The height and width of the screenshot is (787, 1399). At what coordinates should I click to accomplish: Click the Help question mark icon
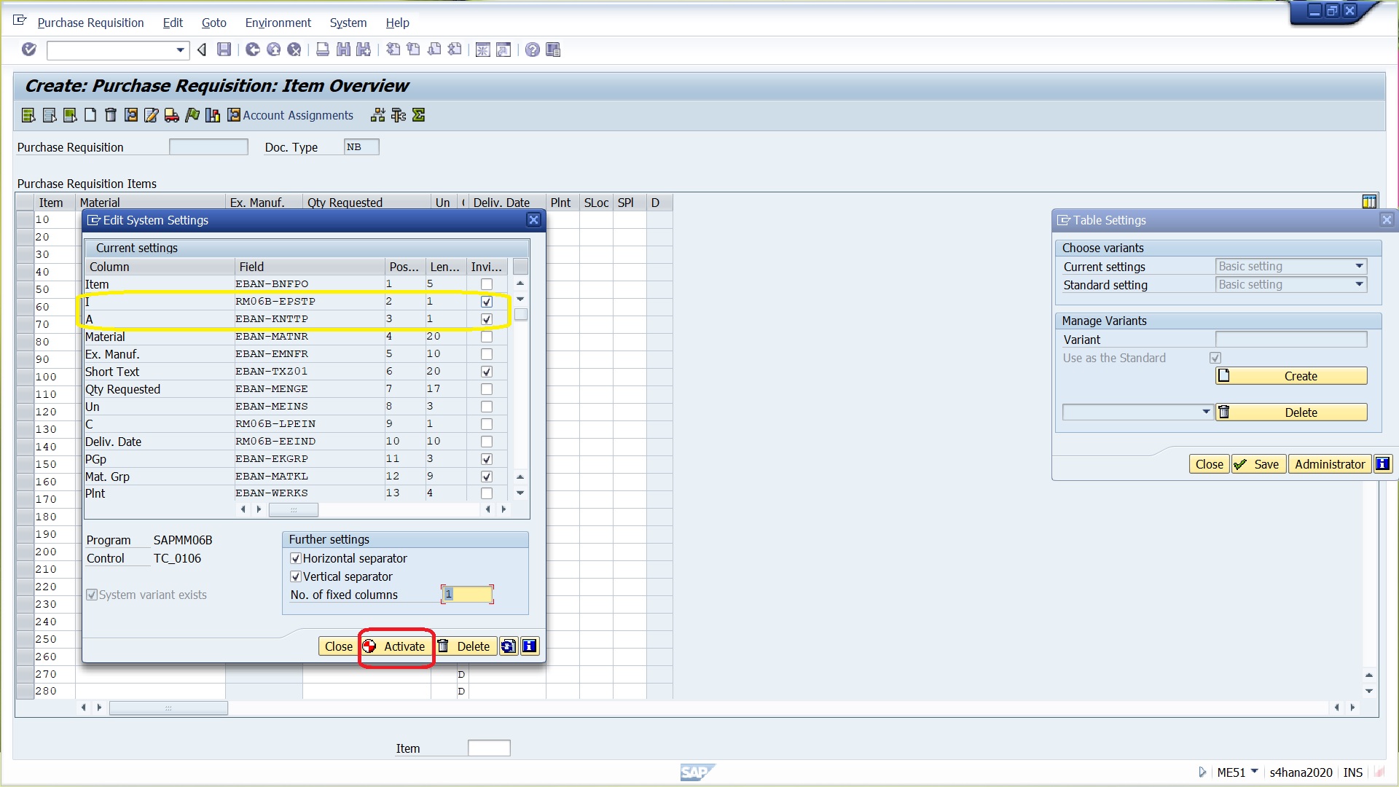click(533, 50)
